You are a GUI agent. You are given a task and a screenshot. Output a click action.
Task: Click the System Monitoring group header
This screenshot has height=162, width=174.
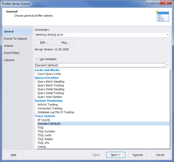pos(49,101)
